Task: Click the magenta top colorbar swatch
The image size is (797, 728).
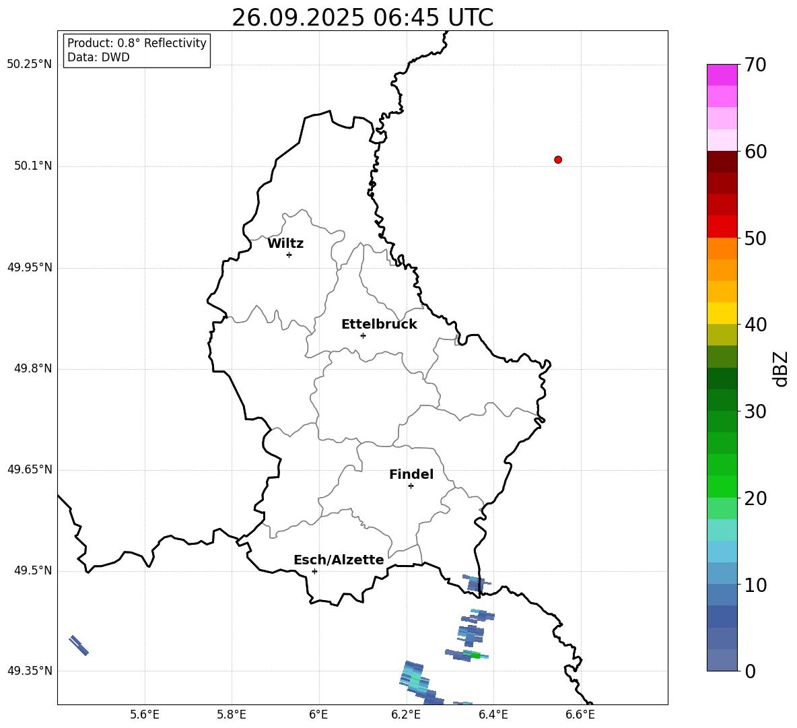Action: click(x=722, y=75)
